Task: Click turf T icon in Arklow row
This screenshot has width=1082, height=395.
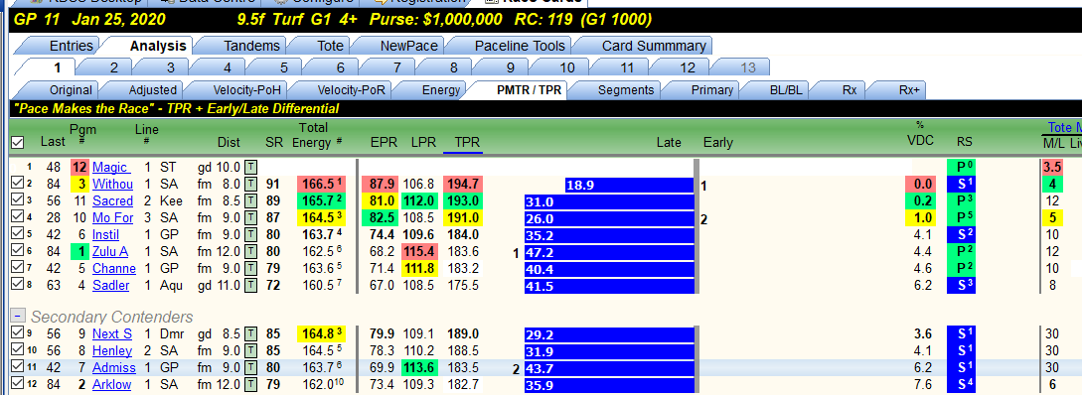Action: [251, 385]
